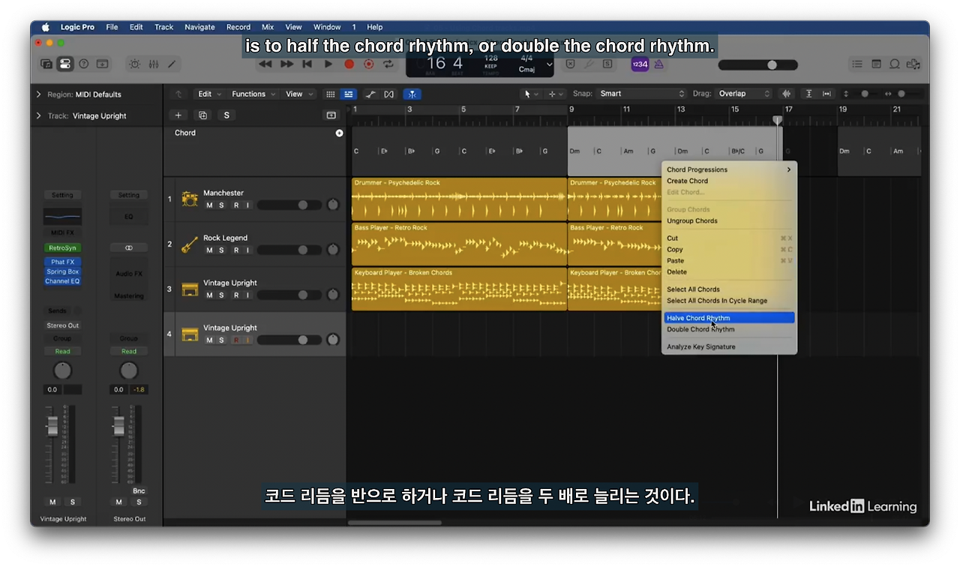Choose Halve Chord Rhythm from context menu
The image size is (960, 567).
pos(729,318)
